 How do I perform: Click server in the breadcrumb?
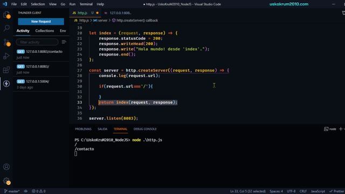(102, 20)
